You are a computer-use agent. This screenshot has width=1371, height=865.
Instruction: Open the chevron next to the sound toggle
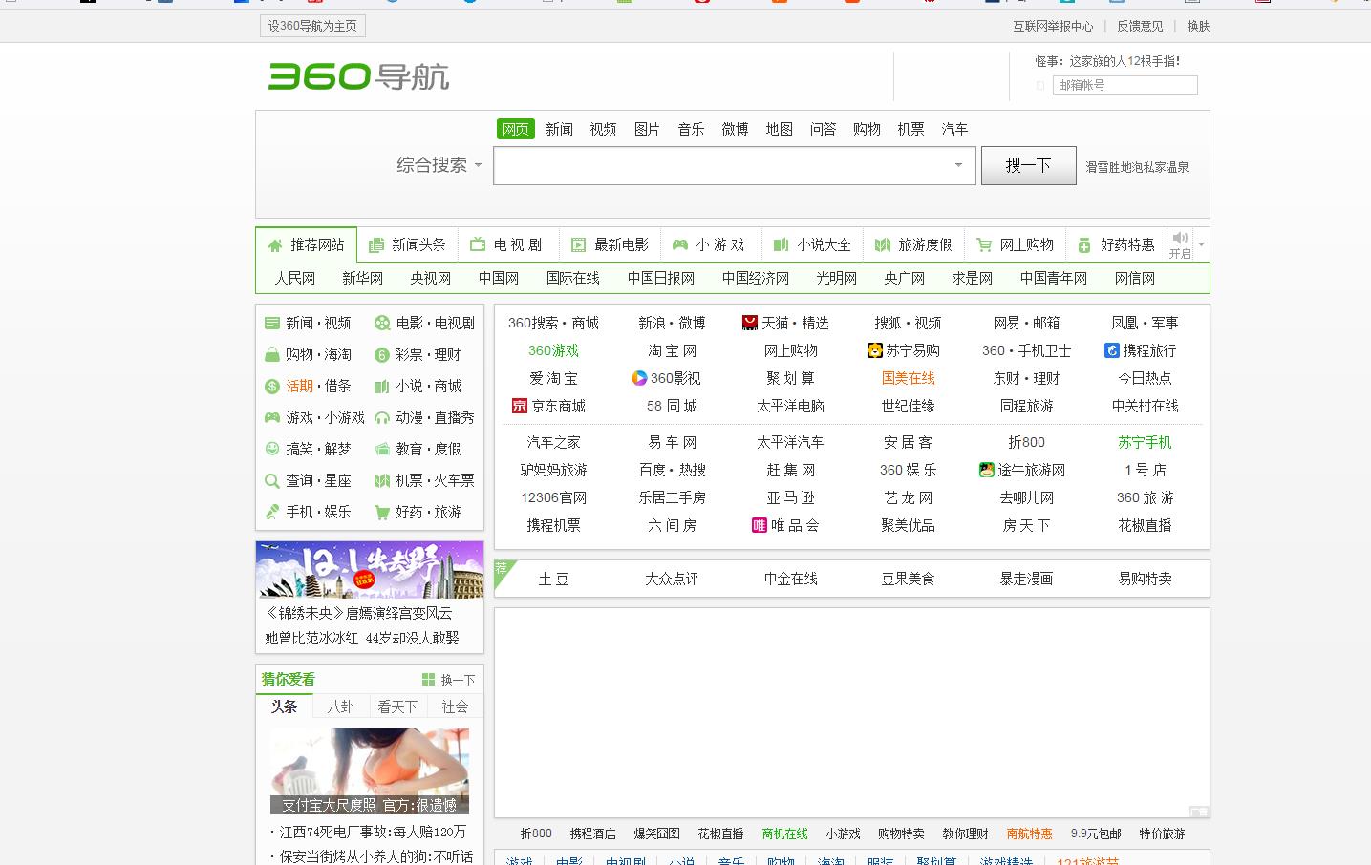(x=1201, y=244)
